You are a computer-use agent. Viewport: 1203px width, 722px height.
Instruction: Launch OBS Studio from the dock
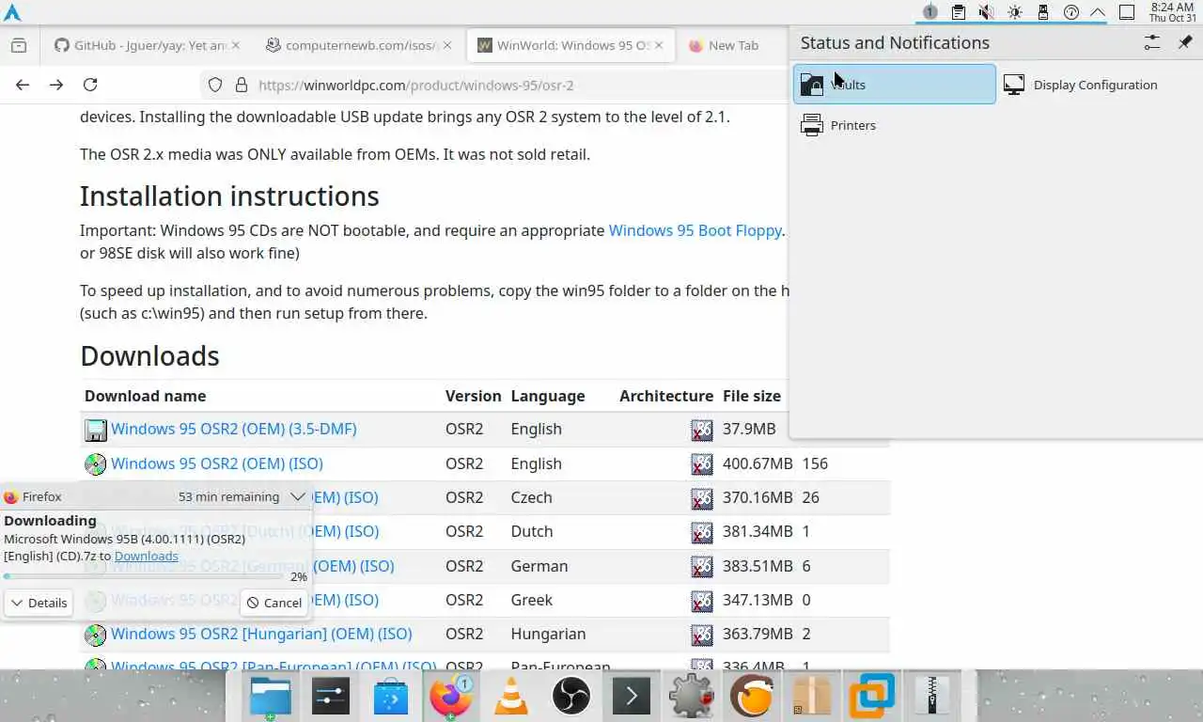click(x=571, y=697)
